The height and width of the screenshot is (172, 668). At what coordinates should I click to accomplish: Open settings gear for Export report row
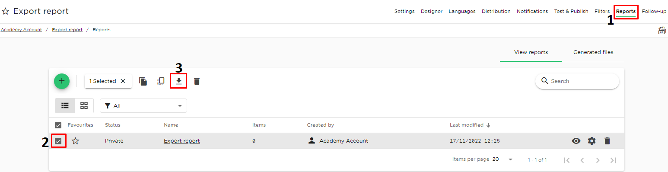click(592, 141)
